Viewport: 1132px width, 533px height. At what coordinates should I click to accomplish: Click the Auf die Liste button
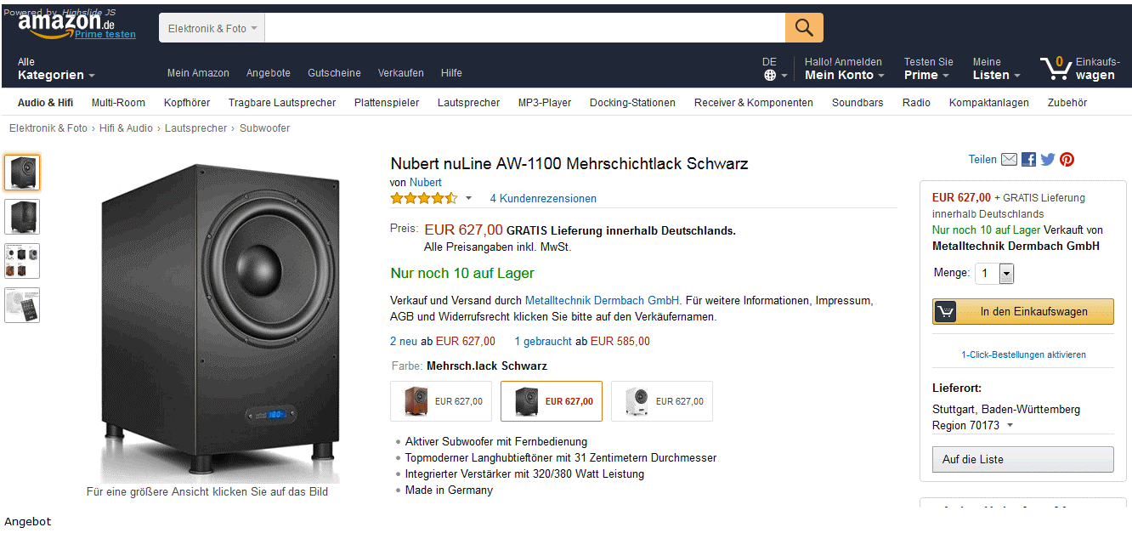tap(1022, 459)
